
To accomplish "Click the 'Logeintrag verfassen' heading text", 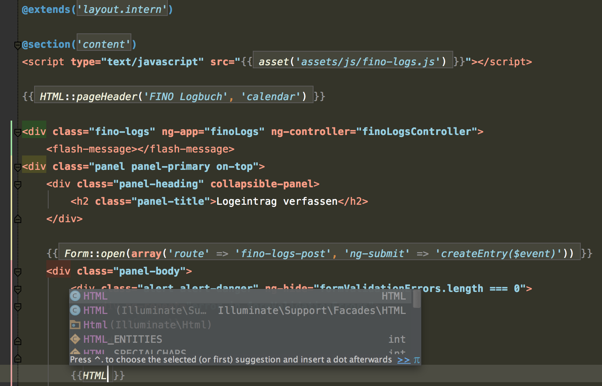I will pos(277,201).
